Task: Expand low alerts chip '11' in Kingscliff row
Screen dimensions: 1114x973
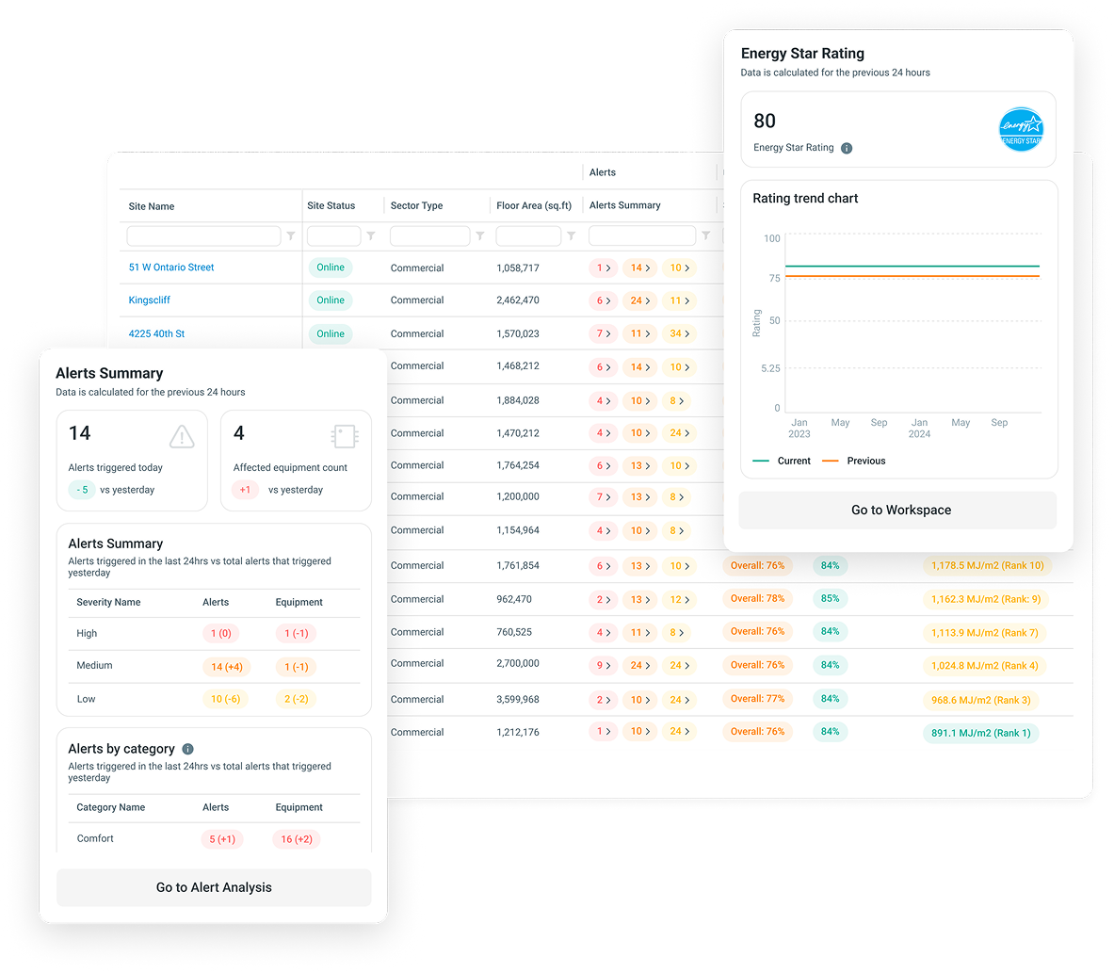Action: [679, 300]
